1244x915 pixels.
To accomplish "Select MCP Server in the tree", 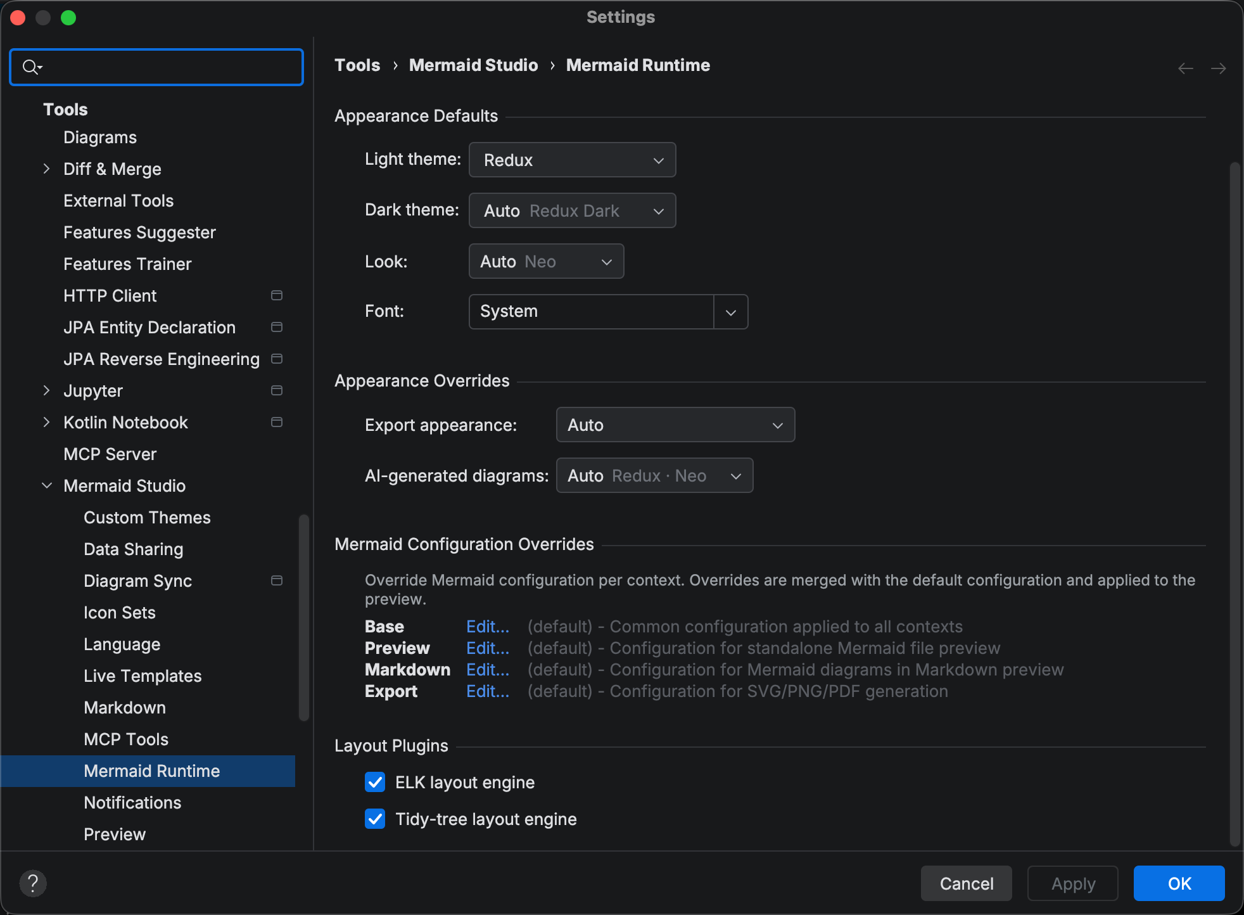I will 110,454.
